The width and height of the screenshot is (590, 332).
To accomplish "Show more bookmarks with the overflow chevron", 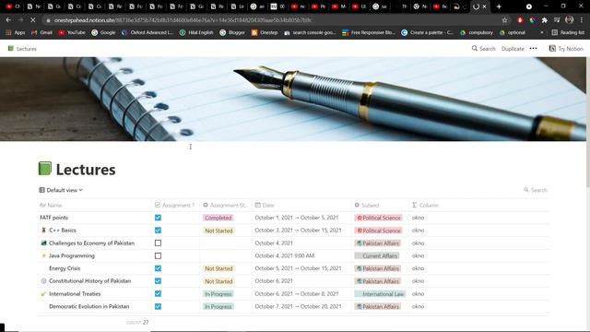I will [542, 33].
